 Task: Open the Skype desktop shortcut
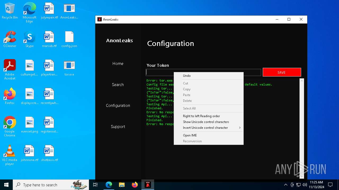click(29, 40)
